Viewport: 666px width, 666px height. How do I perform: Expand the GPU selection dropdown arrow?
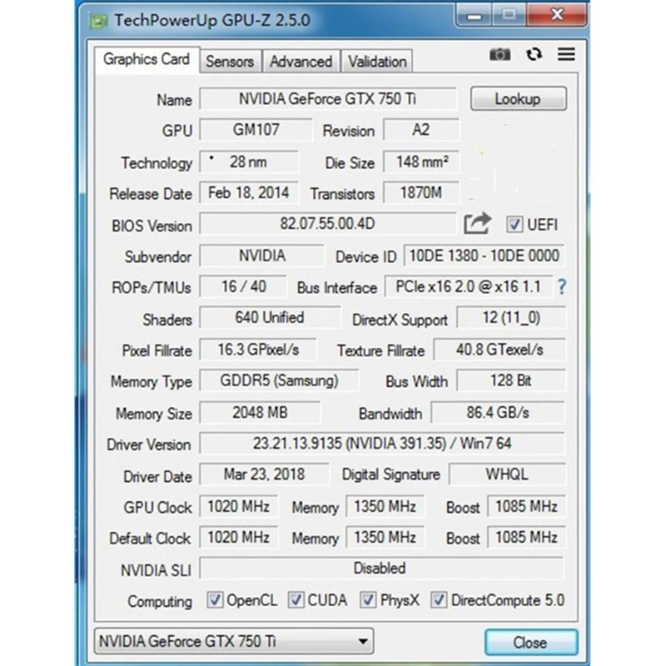click(x=362, y=641)
